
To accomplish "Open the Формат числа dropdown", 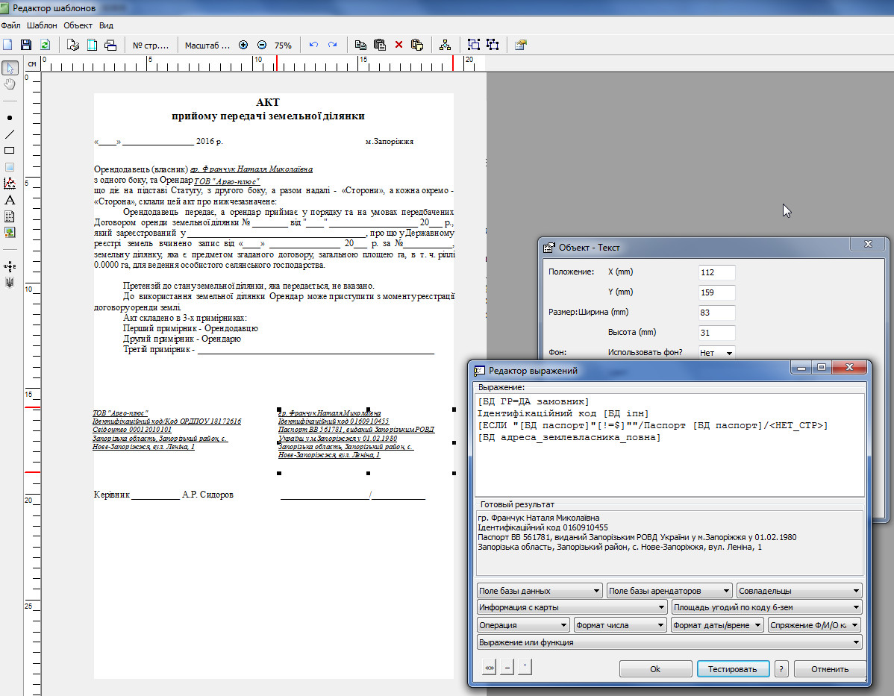I will 620,624.
